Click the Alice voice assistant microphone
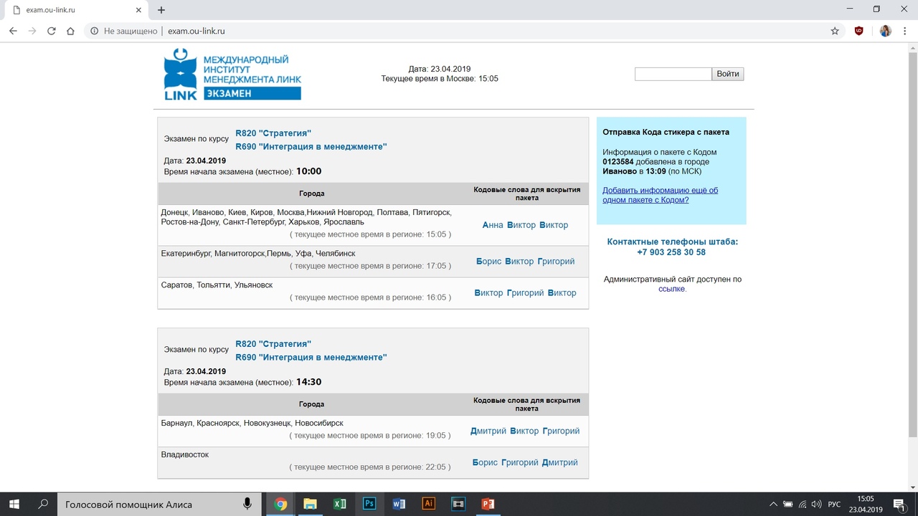Screen dimensions: 918x516 (x=247, y=504)
